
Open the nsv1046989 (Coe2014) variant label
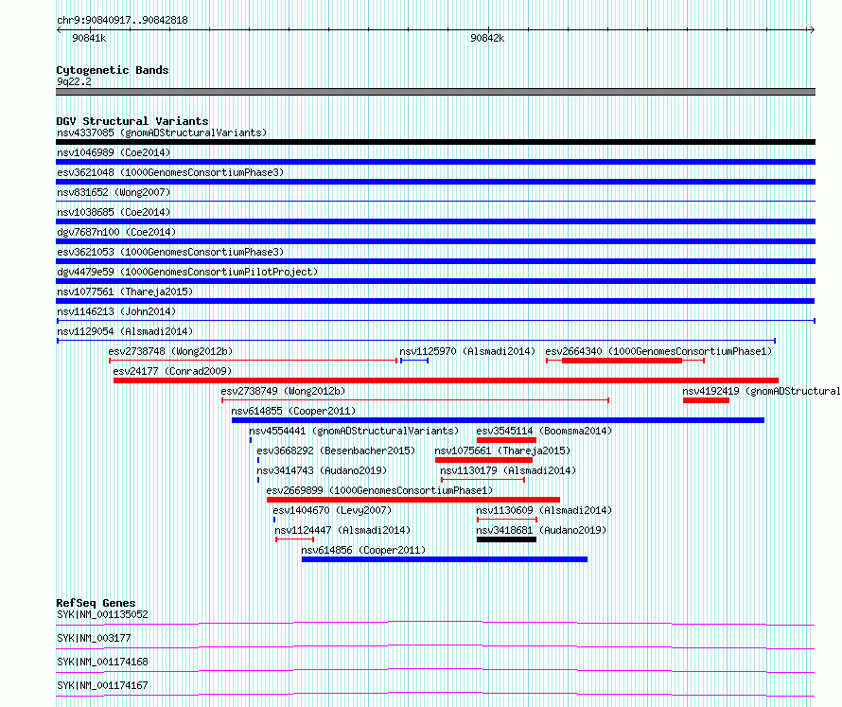(114, 152)
